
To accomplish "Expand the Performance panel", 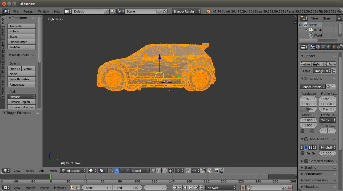I will coord(314,174).
